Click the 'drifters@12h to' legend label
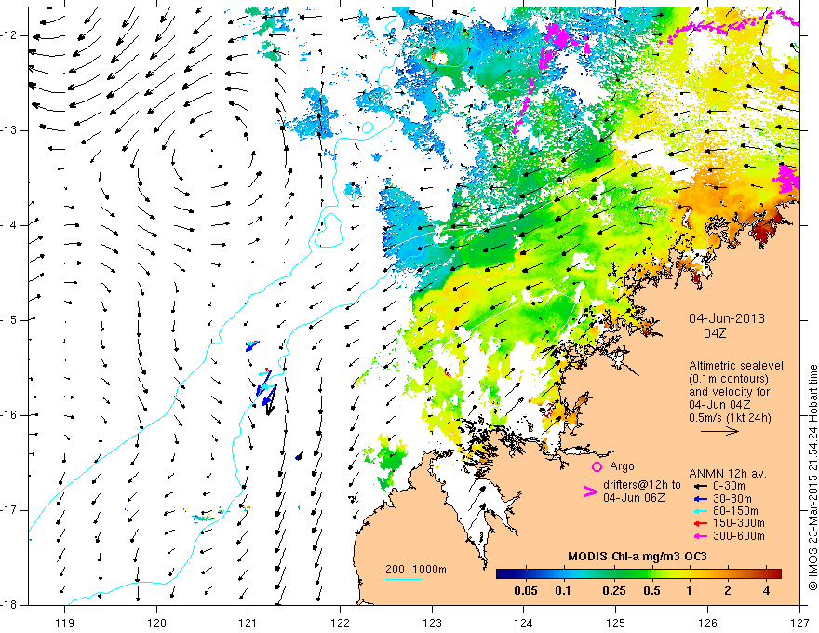This screenshot has height=633, width=819. [x=642, y=485]
